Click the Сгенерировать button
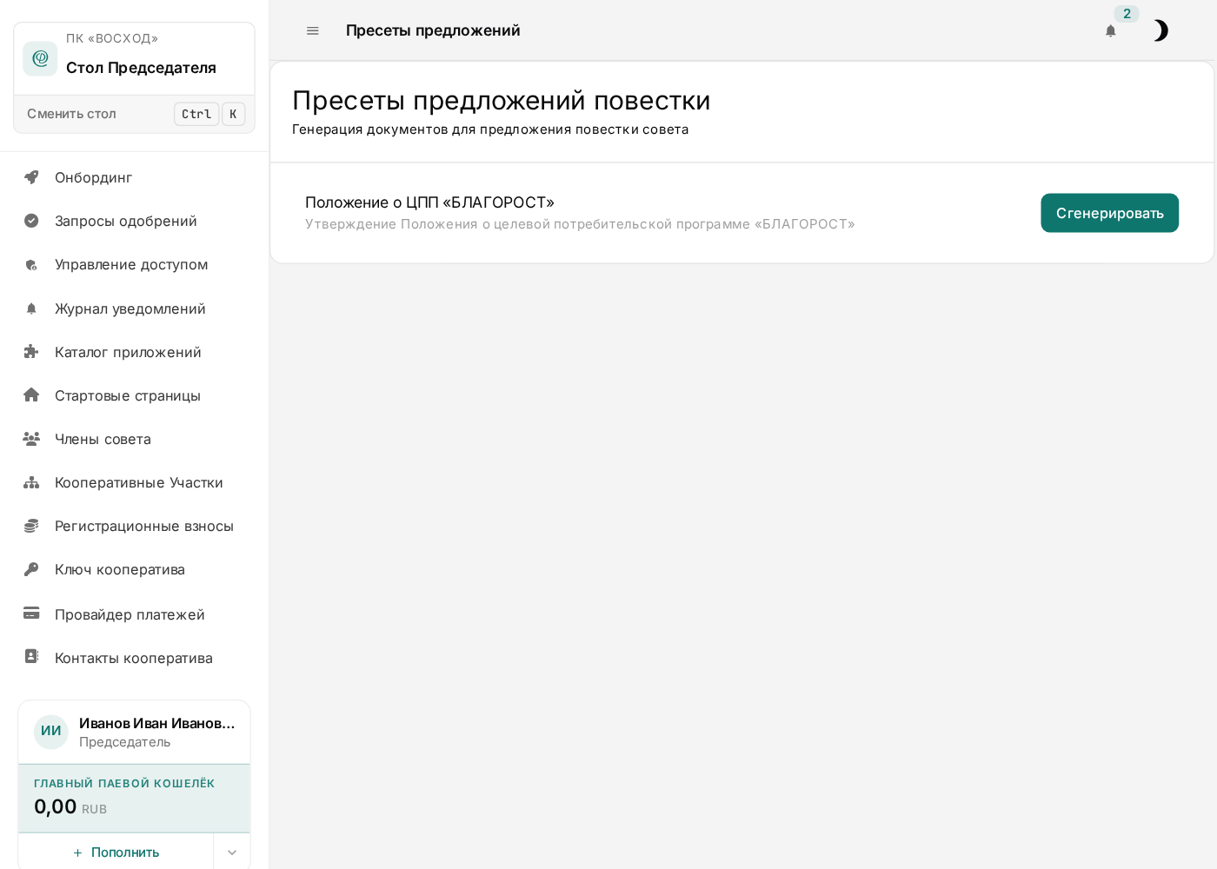Screen dimensions: 1217x869 pyautogui.click(x=1109, y=213)
